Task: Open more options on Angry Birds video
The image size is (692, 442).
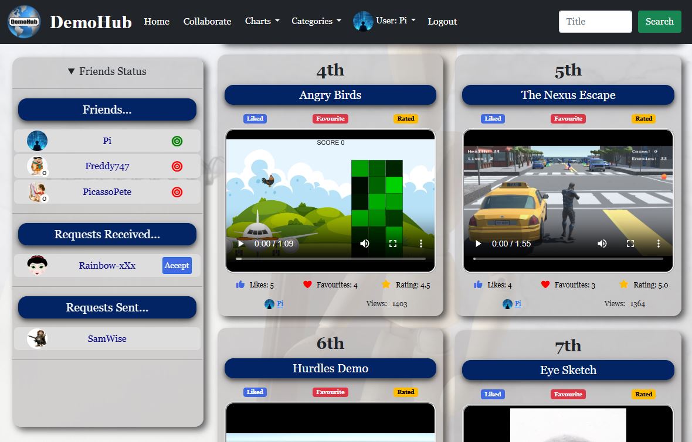Action: tap(421, 244)
